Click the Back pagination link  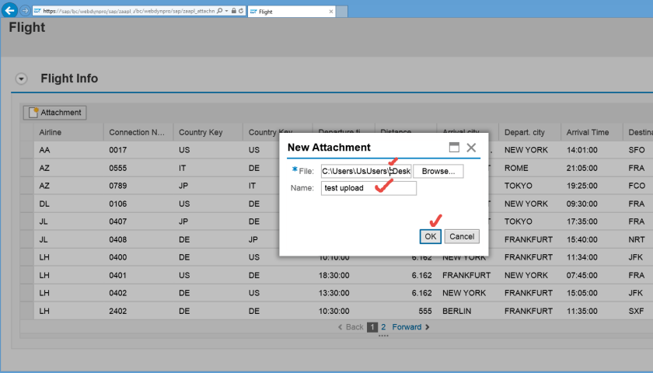351,327
